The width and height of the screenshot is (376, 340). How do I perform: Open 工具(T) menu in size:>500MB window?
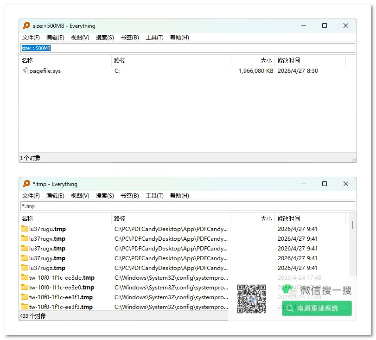(154, 38)
